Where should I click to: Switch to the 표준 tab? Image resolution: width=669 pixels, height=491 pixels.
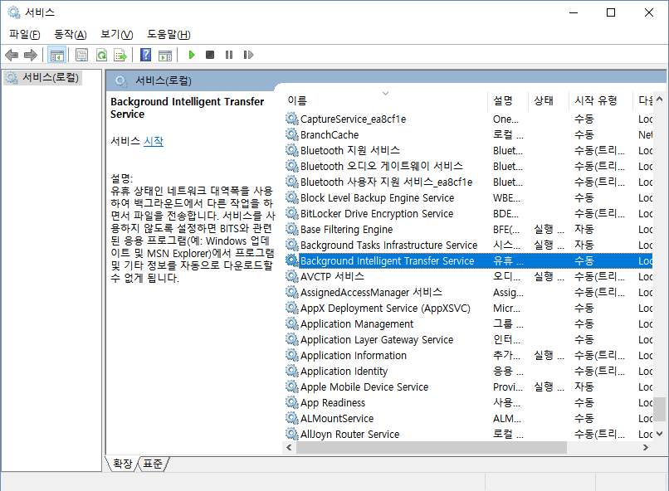(153, 464)
